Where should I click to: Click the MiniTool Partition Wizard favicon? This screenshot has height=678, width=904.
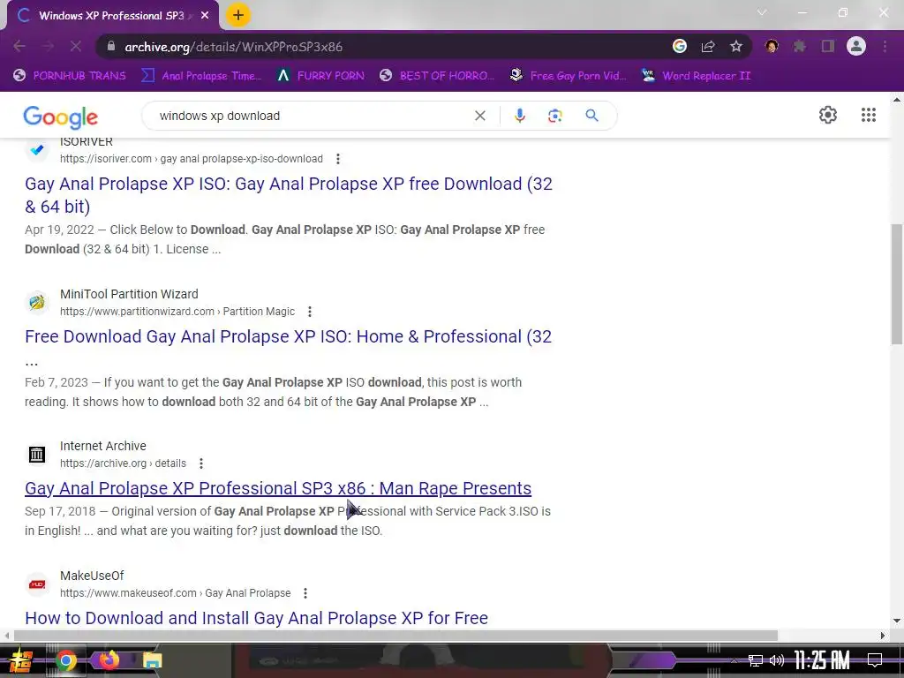[37, 302]
